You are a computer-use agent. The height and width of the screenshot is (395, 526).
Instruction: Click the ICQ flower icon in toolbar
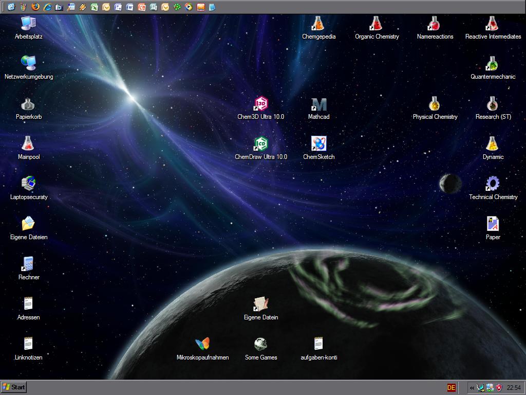coord(177,7)
